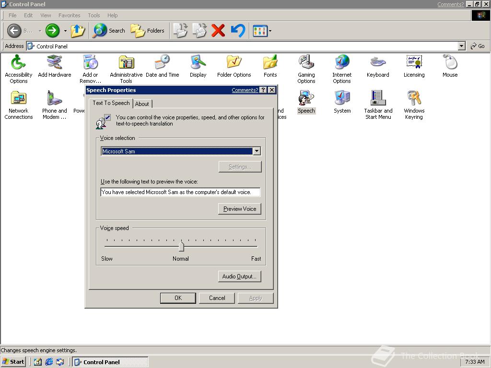Open the Display applet
The image size is (491, 368).
pos(198,66)
